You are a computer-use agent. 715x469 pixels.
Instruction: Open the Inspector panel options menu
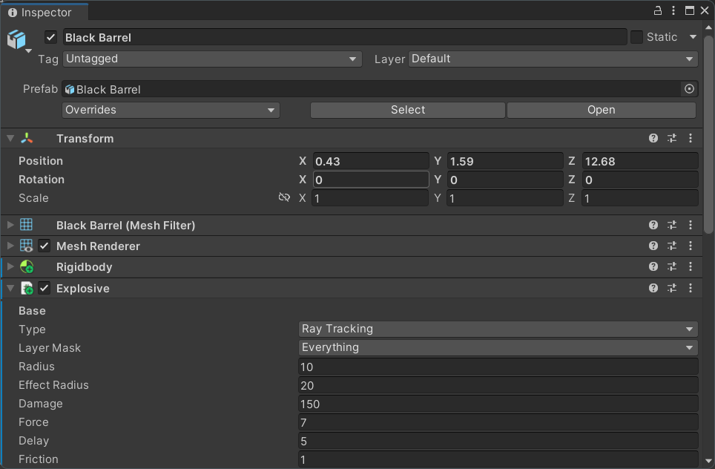673,10
